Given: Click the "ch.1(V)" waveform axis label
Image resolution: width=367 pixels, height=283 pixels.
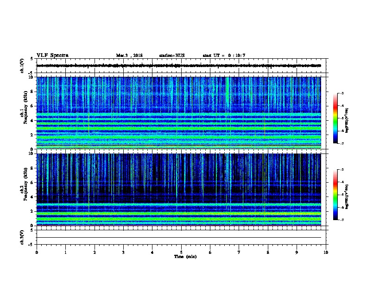Looking at the screenshot, I should pyautogui.click(x=22, y=66).
